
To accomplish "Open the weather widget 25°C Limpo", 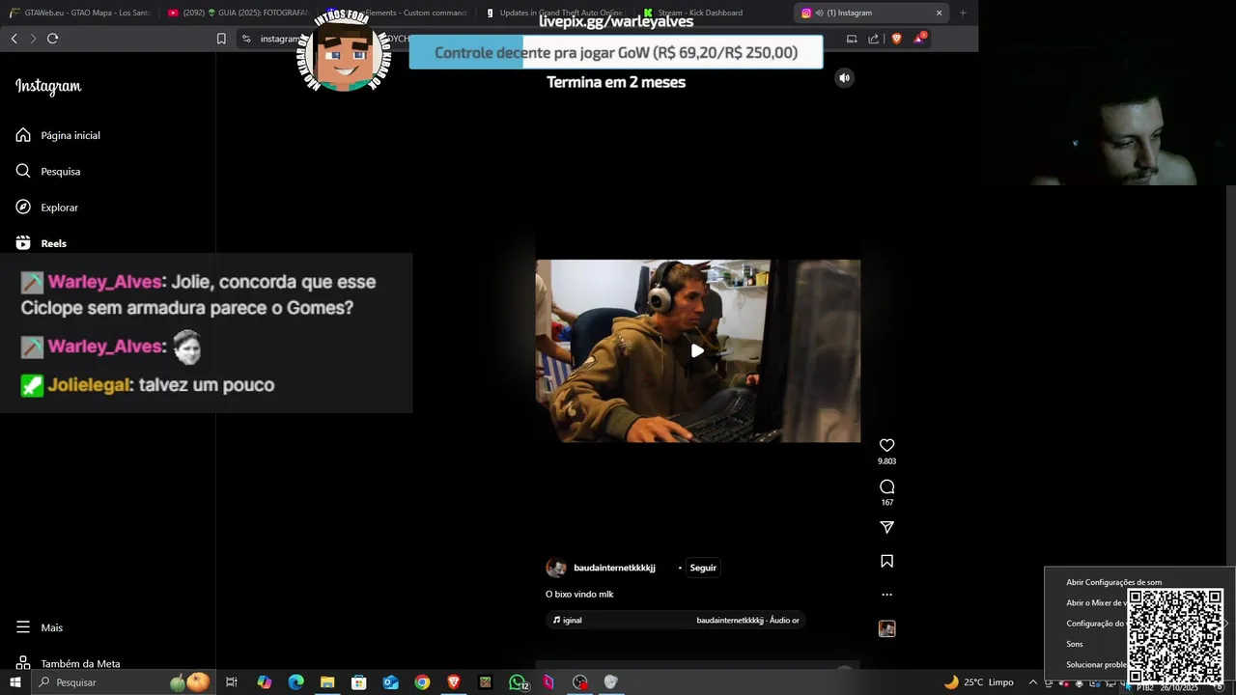I will pyautogui.click(x=978, y=682).
